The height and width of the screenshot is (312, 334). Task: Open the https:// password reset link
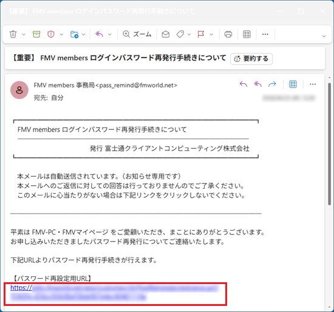click(21, 288)
